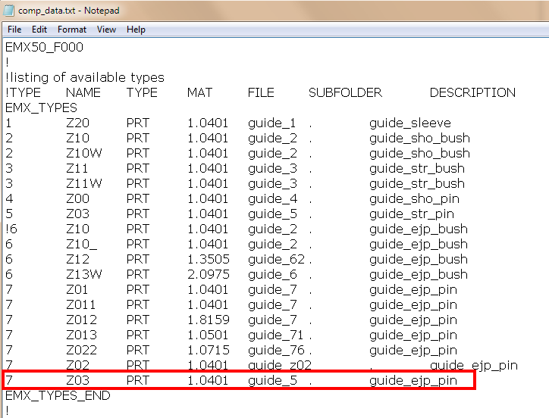The width and height of the screenshot is (549, 418).
Task: Click the name Z20 in the first row
Action: 78,123
